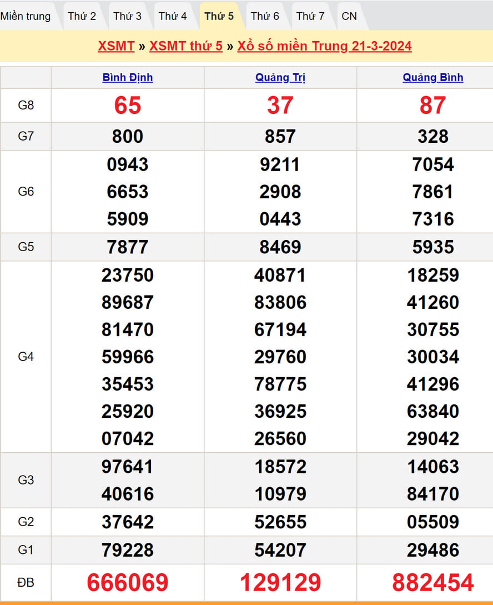
Task: Click the ĐB row label
Action: pyautogui.click(x=26, y=582)
